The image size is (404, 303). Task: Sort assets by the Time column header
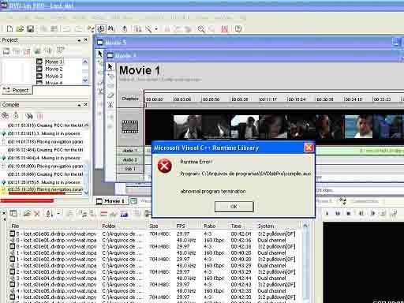(241, 226)
